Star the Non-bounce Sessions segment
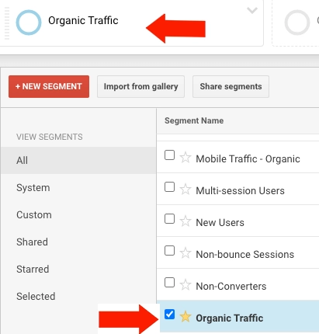Screen dimensions: 319x334 (186, 253)
